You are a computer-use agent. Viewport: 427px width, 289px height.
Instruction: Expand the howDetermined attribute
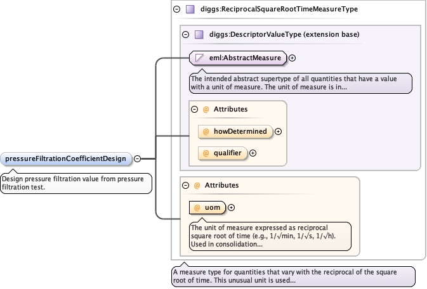click(278, 132)
